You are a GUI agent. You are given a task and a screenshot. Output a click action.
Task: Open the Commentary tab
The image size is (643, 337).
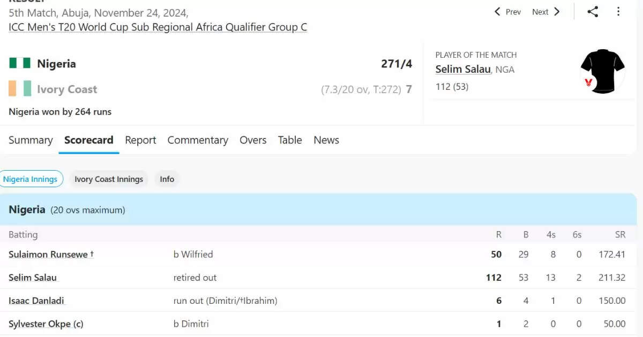198,140
